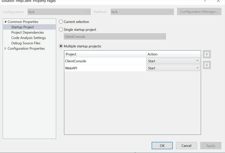This screenshot has height=153, width=225.
Task: Click the move up arrow button
Action: click(x=207, y=54)
